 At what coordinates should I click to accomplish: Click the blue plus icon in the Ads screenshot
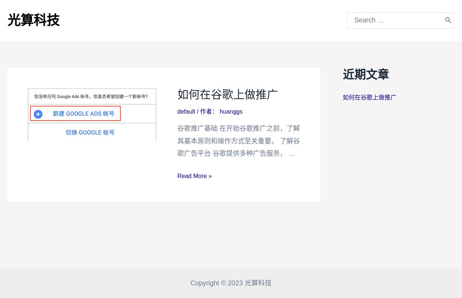click(x=38, y=114)
